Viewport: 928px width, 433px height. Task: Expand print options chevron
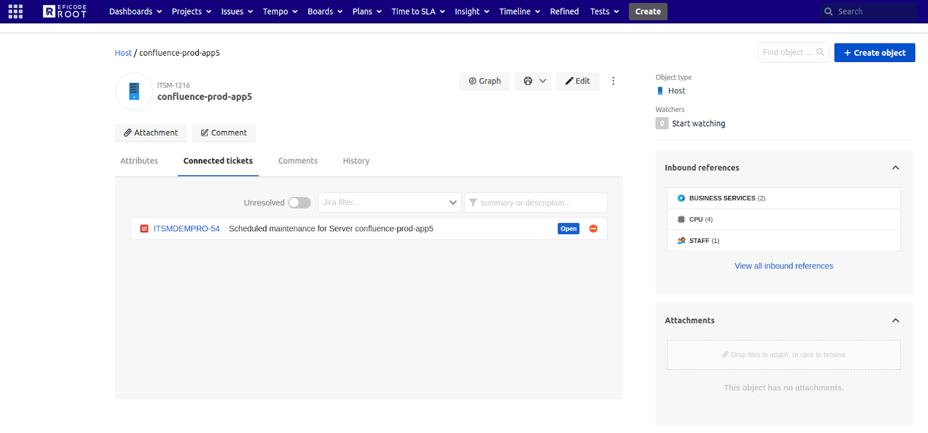pyautogui.click(x=543, y=81)
